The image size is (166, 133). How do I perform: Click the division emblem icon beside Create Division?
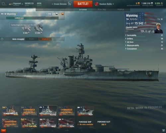(70, 4)
